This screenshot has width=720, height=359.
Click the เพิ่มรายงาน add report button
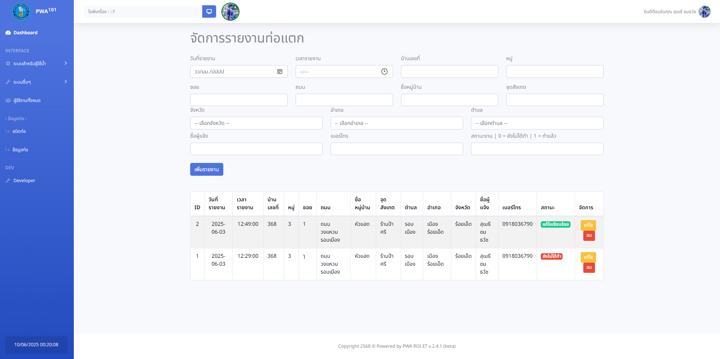coord(206,169)
